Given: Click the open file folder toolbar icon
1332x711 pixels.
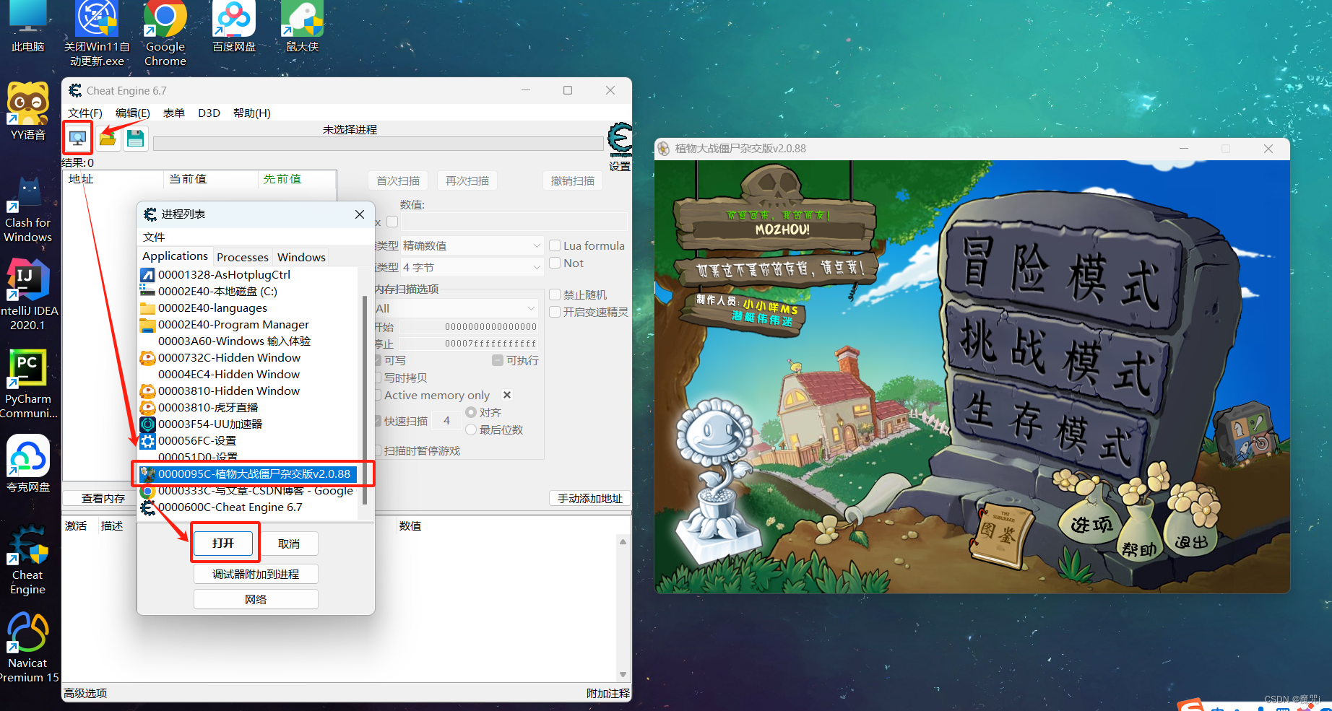Looking at the screenshot, I should click(108, 138).
